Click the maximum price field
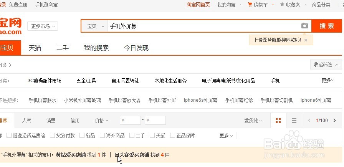Image resolution: width=344 pixels, height=167 pixels. pyautogui.click(x=155, y=121)
